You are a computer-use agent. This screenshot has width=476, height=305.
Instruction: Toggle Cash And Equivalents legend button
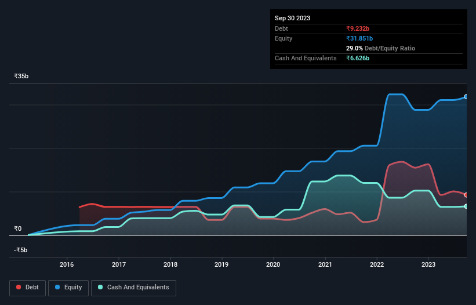[133, 288]
